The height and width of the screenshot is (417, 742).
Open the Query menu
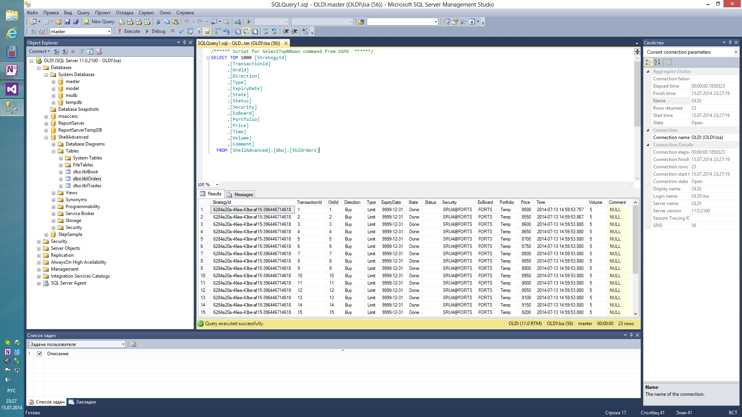[83, 13]
